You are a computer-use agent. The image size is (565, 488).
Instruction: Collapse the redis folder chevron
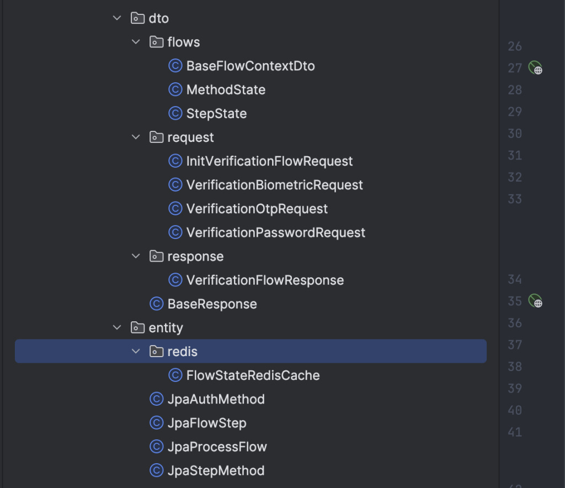tap(136, 351)
